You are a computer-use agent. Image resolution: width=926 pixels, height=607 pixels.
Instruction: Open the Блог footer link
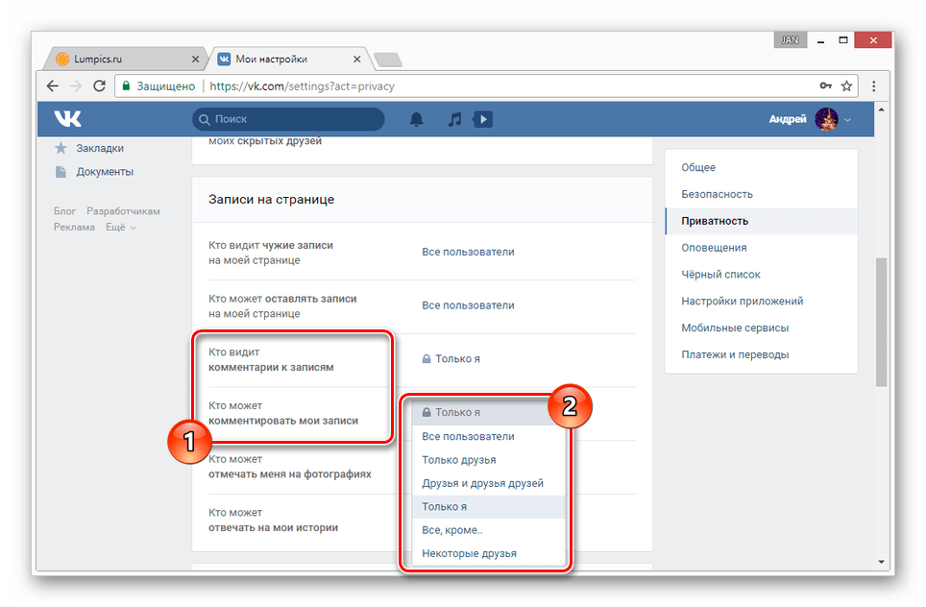tap(64, 211)
